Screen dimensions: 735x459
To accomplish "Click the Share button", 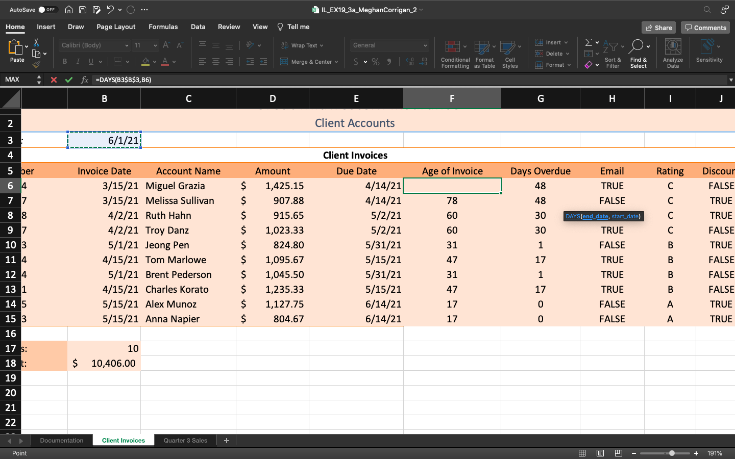I will tap(658, 28).
